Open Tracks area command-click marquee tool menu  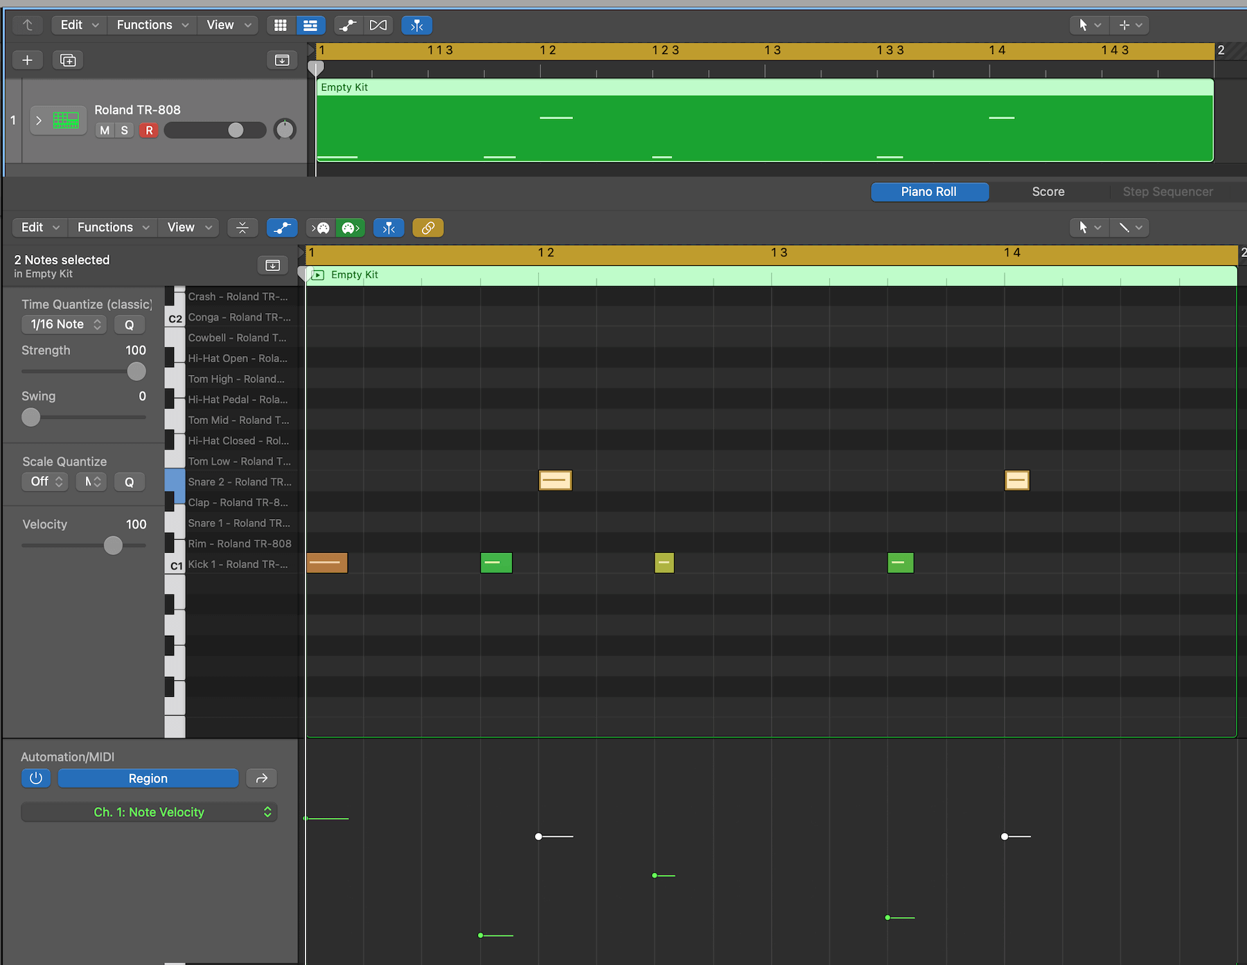1130,25
